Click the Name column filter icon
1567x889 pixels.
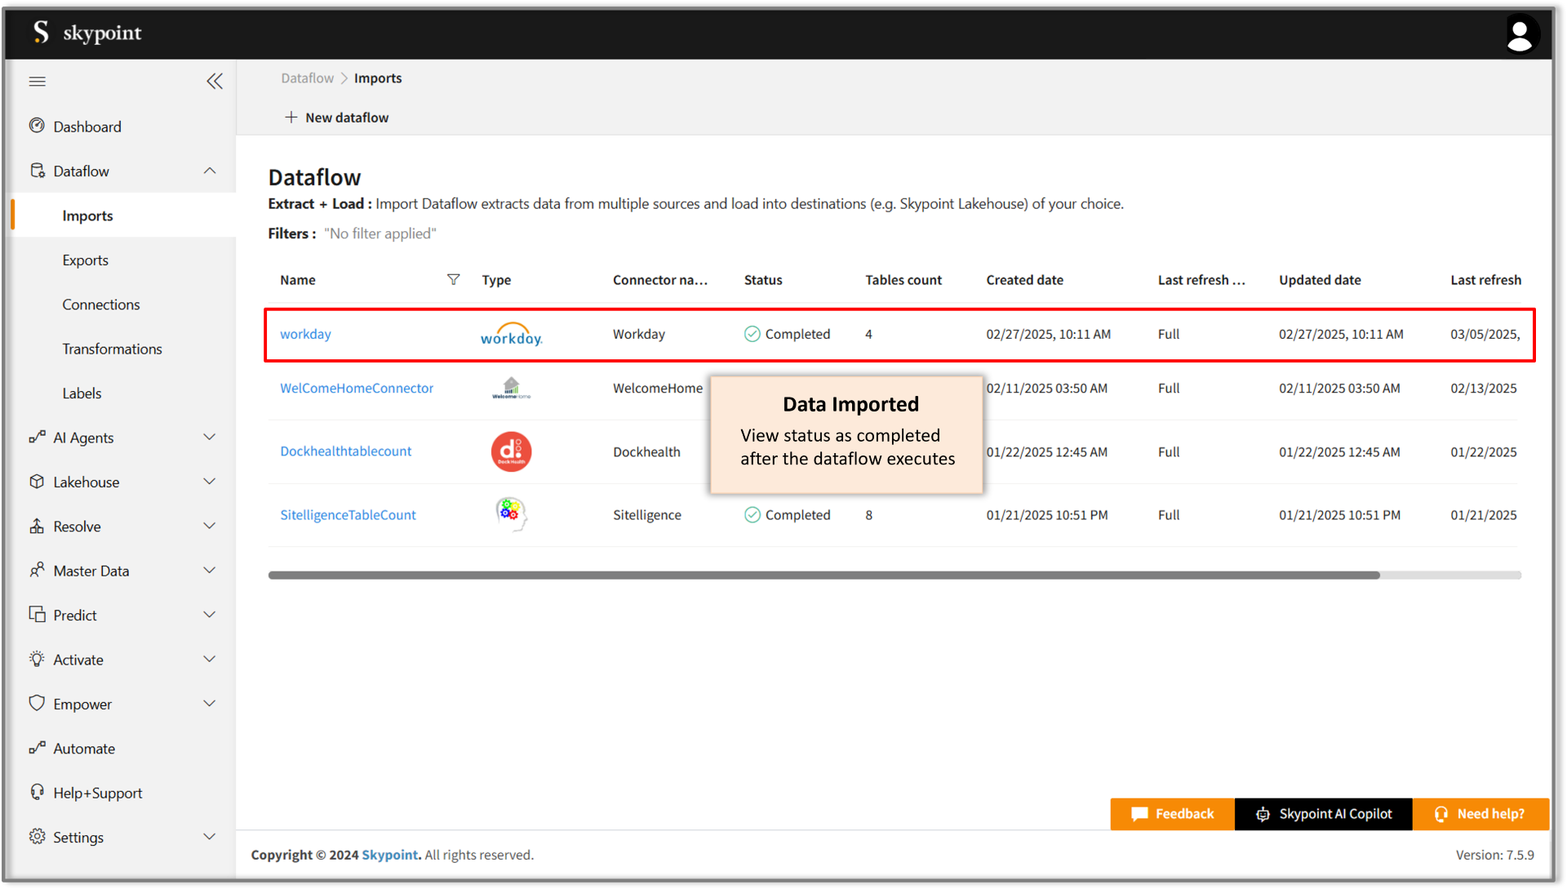(454, 280)
